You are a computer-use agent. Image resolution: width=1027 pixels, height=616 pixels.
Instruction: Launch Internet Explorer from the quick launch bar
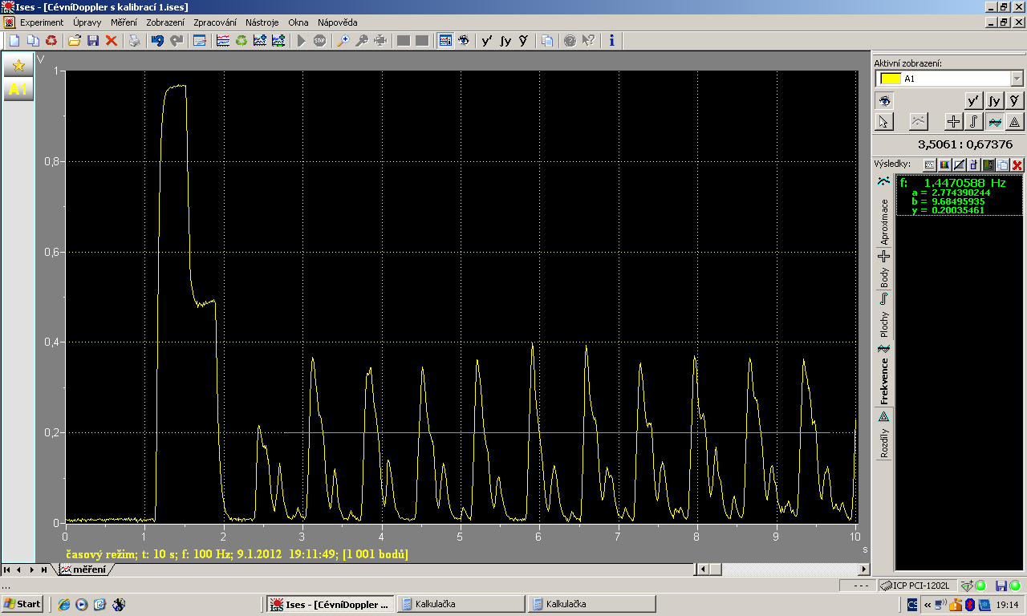63,604
